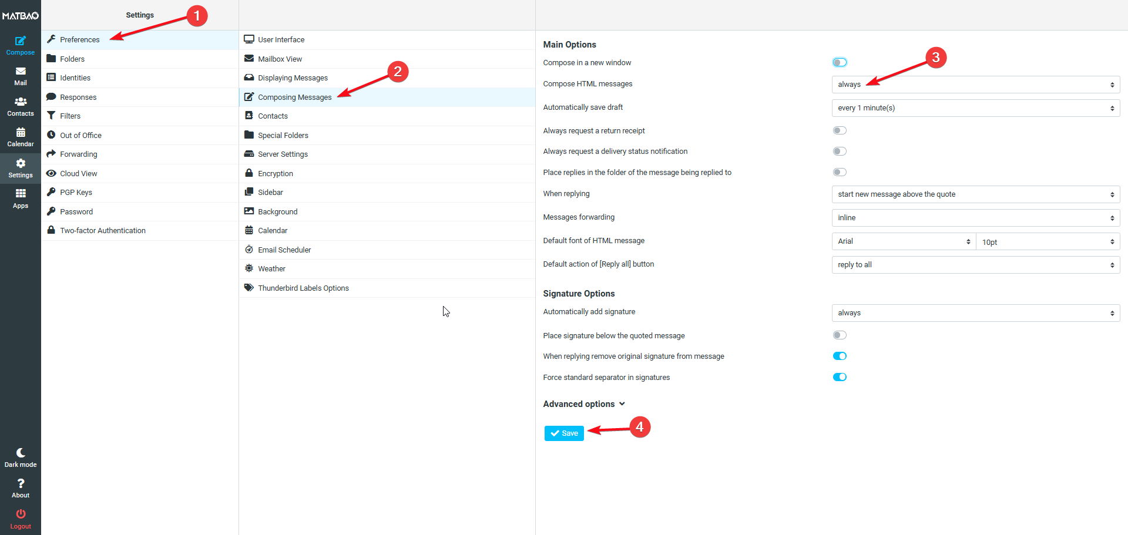1128x535 pixels.
Task: Select Folders in the Settings menu
Action: point(72,59)
